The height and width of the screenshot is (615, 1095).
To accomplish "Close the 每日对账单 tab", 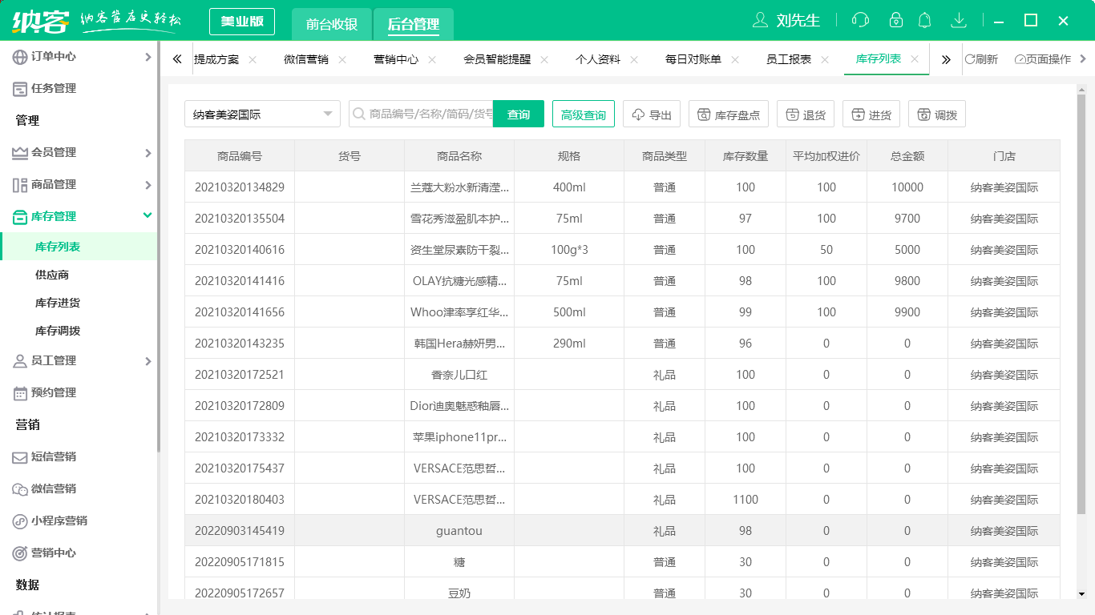I will (735, 59).
